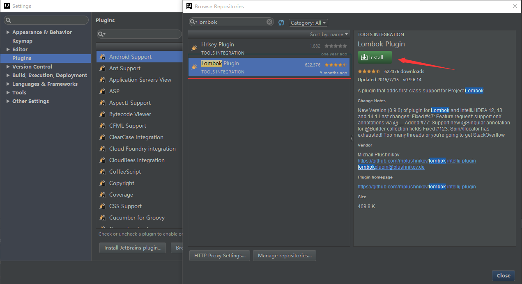Image resolution: width=522 pixels, height=284 pixels.
Task: Click the IntelliJ logo in Settings title bar
Action: [7, 6]
